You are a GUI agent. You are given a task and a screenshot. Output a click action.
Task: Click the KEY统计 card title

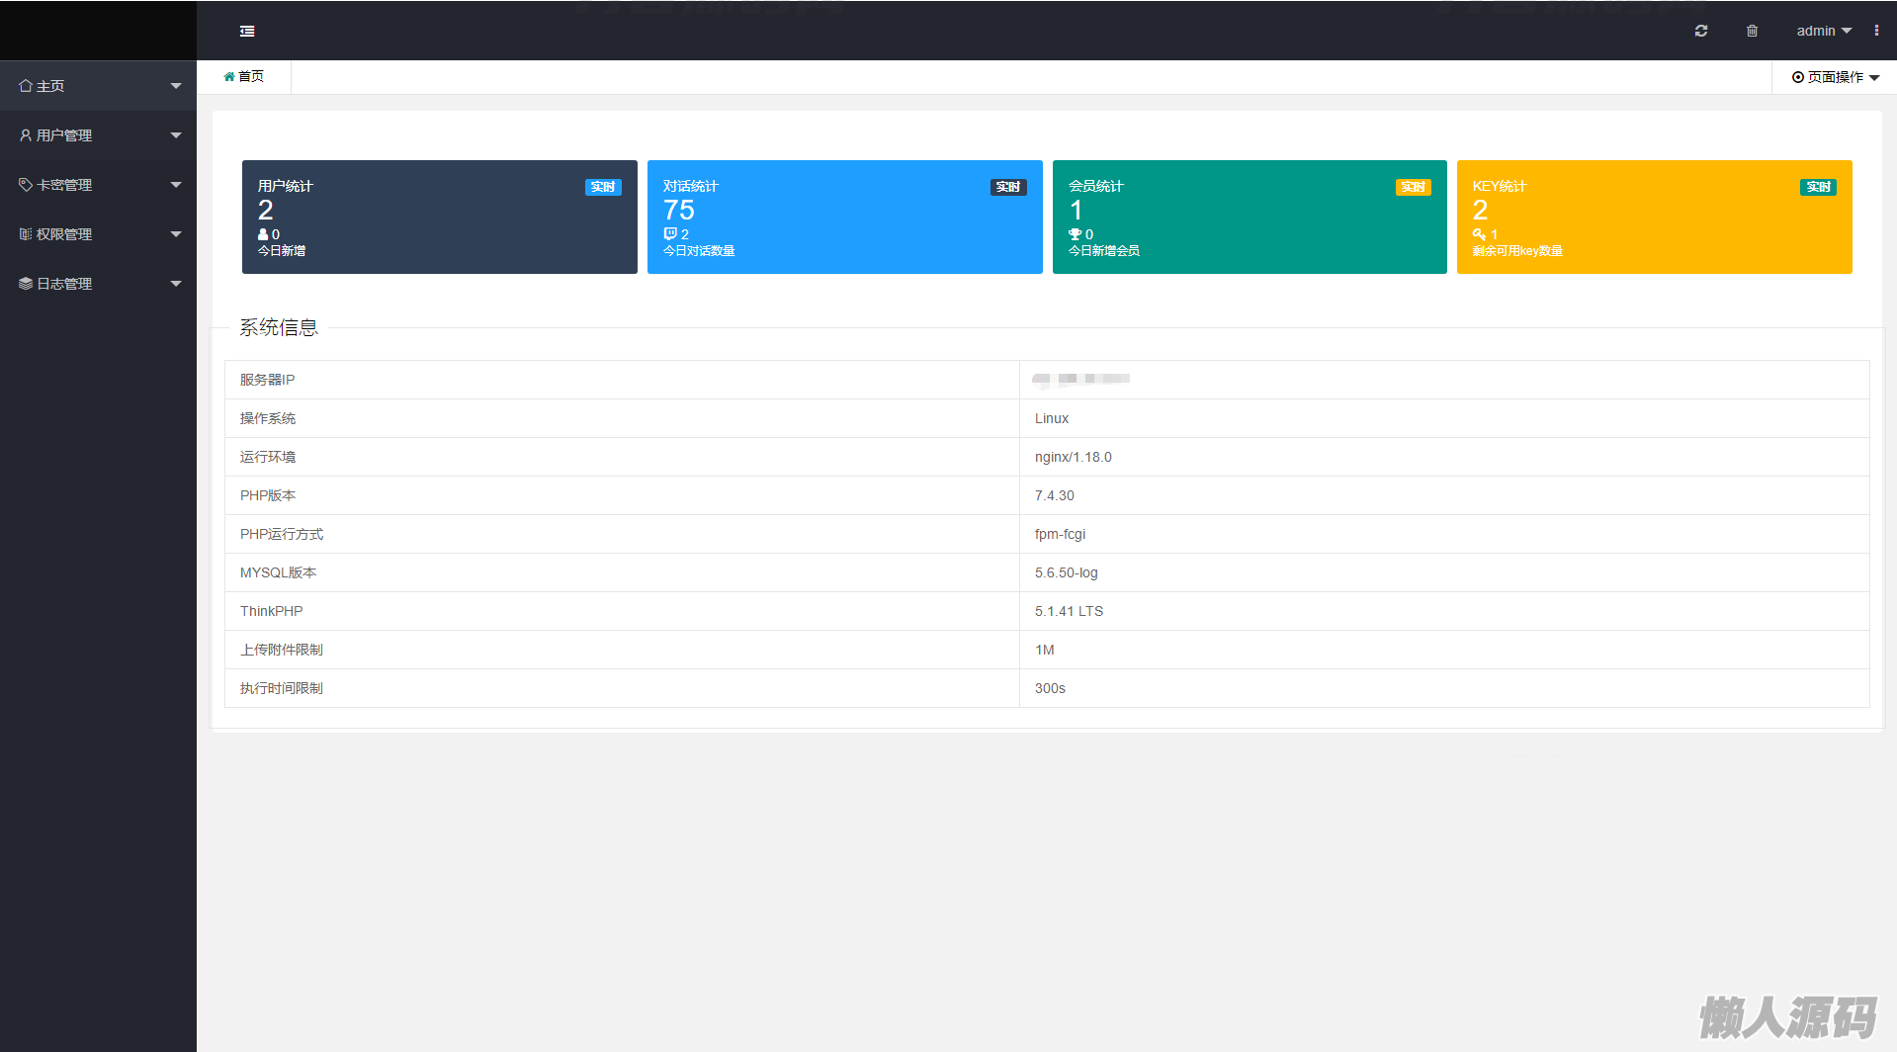(1500, 186)
